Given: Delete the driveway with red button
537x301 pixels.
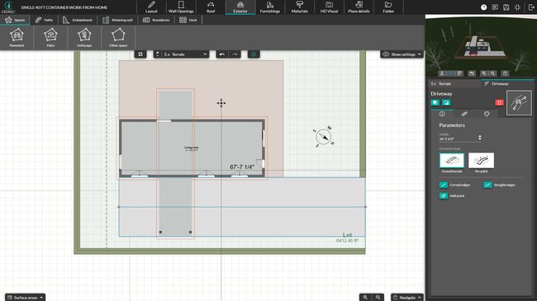Looking at the screenshot, I should pos(499,102).
